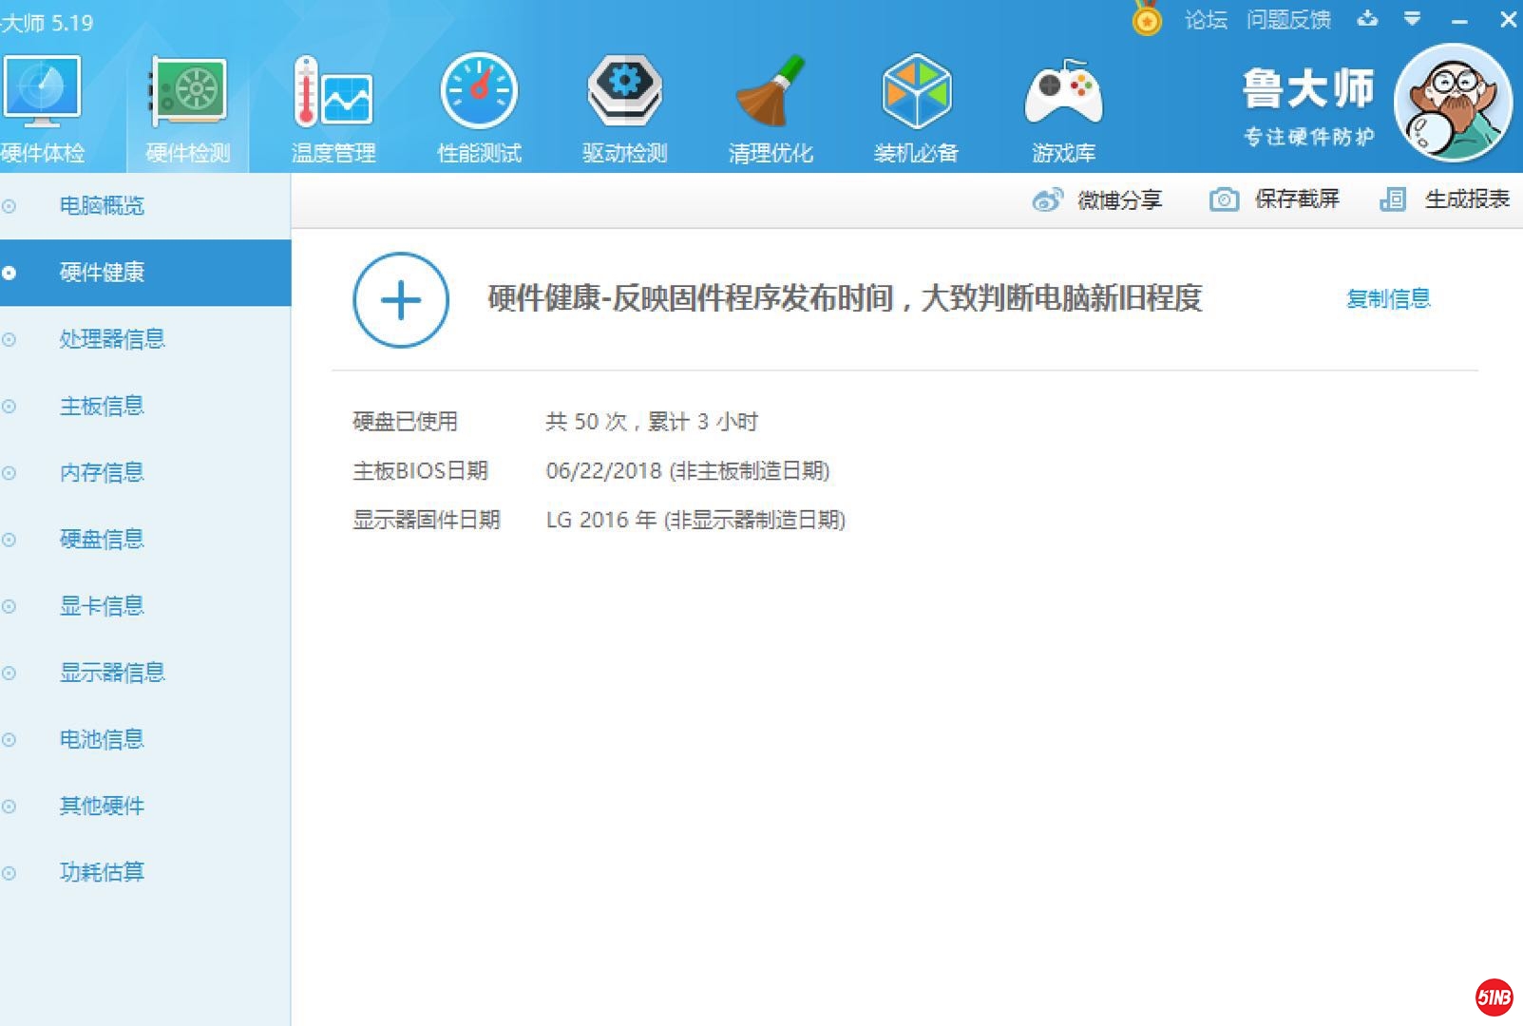Launch the 游戏库 gamepad icon
The image size is (1523, 1026).
[x=1063, y=93]
